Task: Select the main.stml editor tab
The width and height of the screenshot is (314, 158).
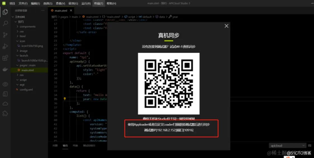Action: click(61, 10)
